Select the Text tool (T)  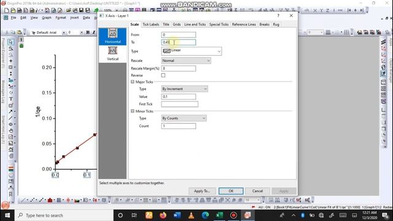tap(11, 99)
